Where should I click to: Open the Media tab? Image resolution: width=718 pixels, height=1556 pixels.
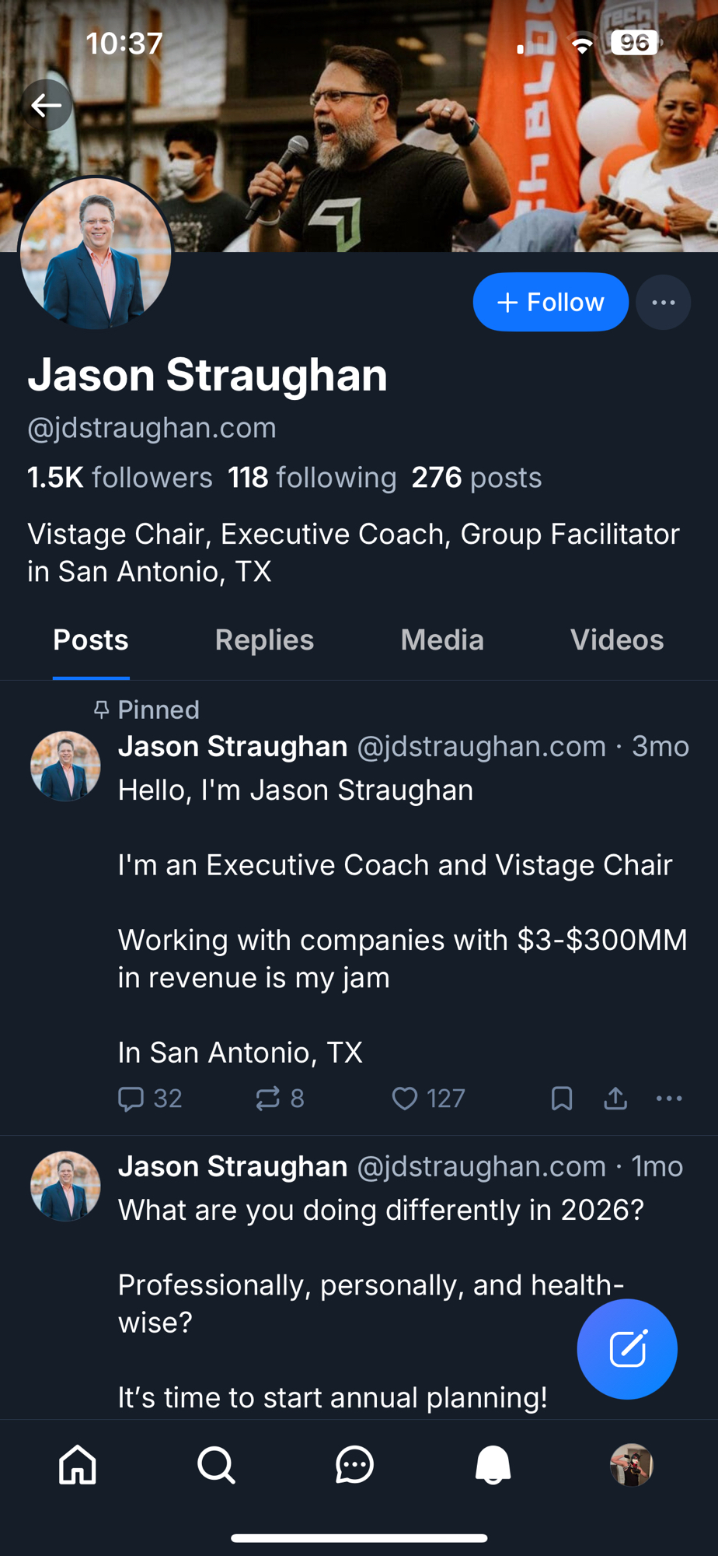tap(442, 640)
